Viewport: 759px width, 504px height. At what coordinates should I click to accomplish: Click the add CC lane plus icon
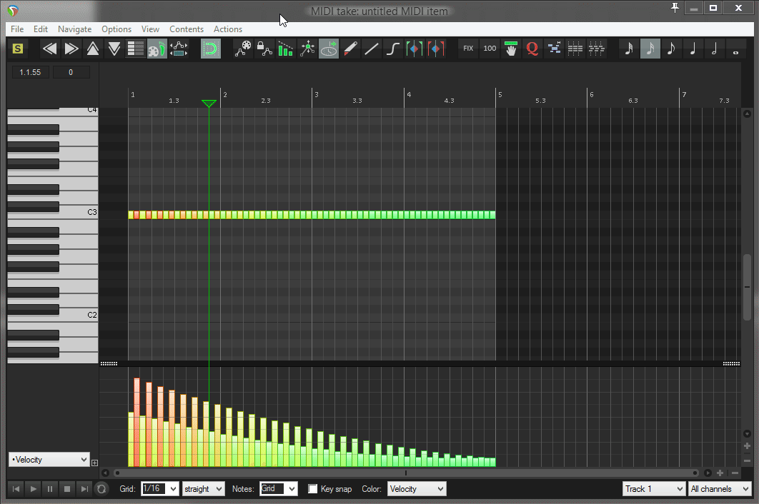[x=94, y=463]
